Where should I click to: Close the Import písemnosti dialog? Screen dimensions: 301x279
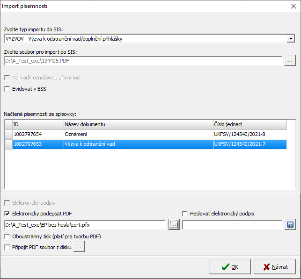click(294, 7)
